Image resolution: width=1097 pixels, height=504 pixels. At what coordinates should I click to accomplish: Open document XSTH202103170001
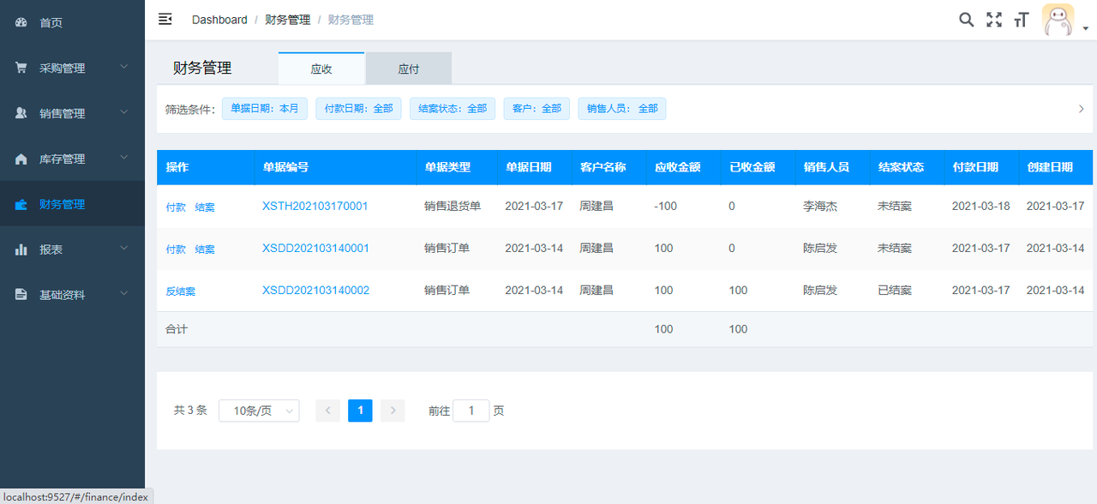(315, 206)
